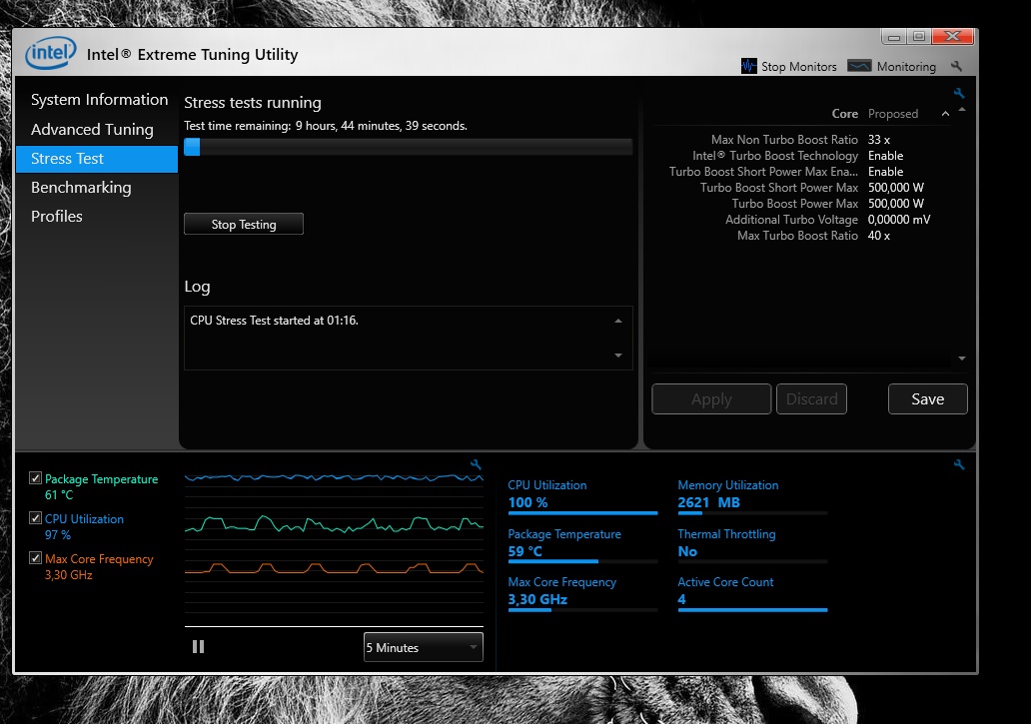
Task: Open the monitor values panel wrench icon
Action: (959, 465)
